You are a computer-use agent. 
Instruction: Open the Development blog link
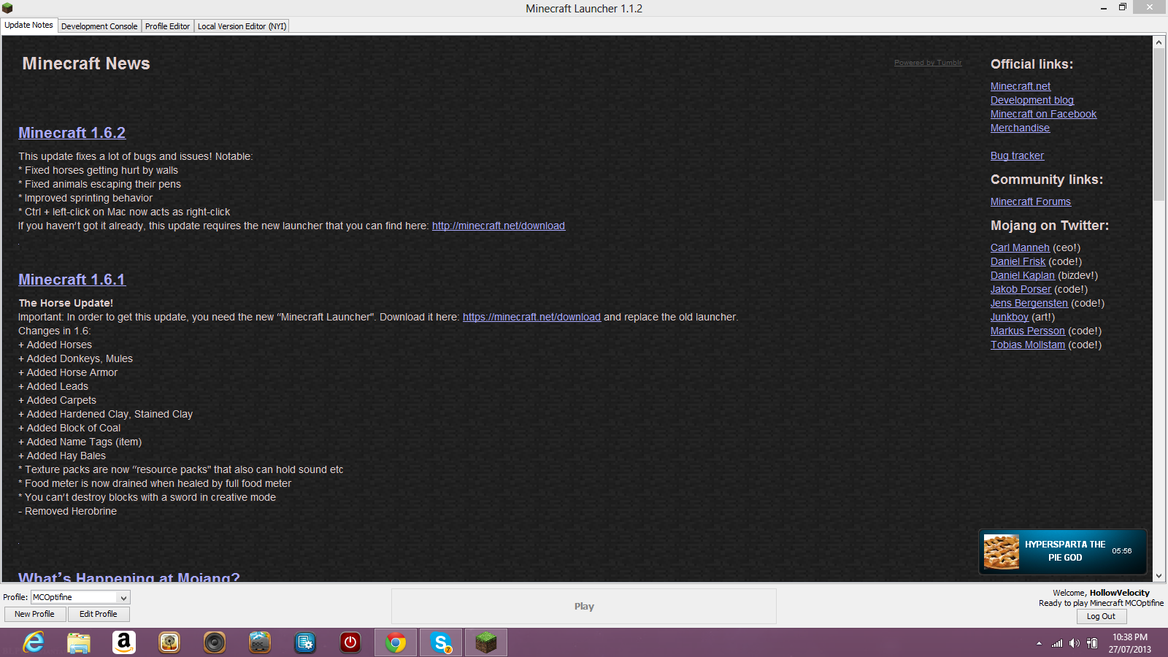(1032, 100)
